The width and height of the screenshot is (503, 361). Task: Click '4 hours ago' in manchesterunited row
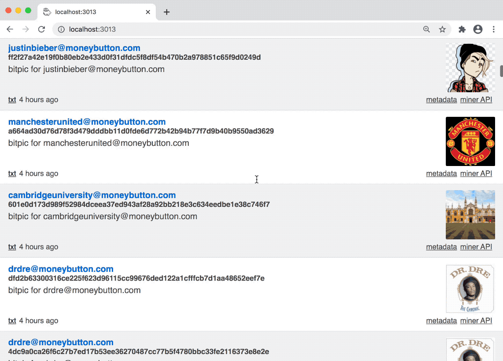tap(38, 174)
